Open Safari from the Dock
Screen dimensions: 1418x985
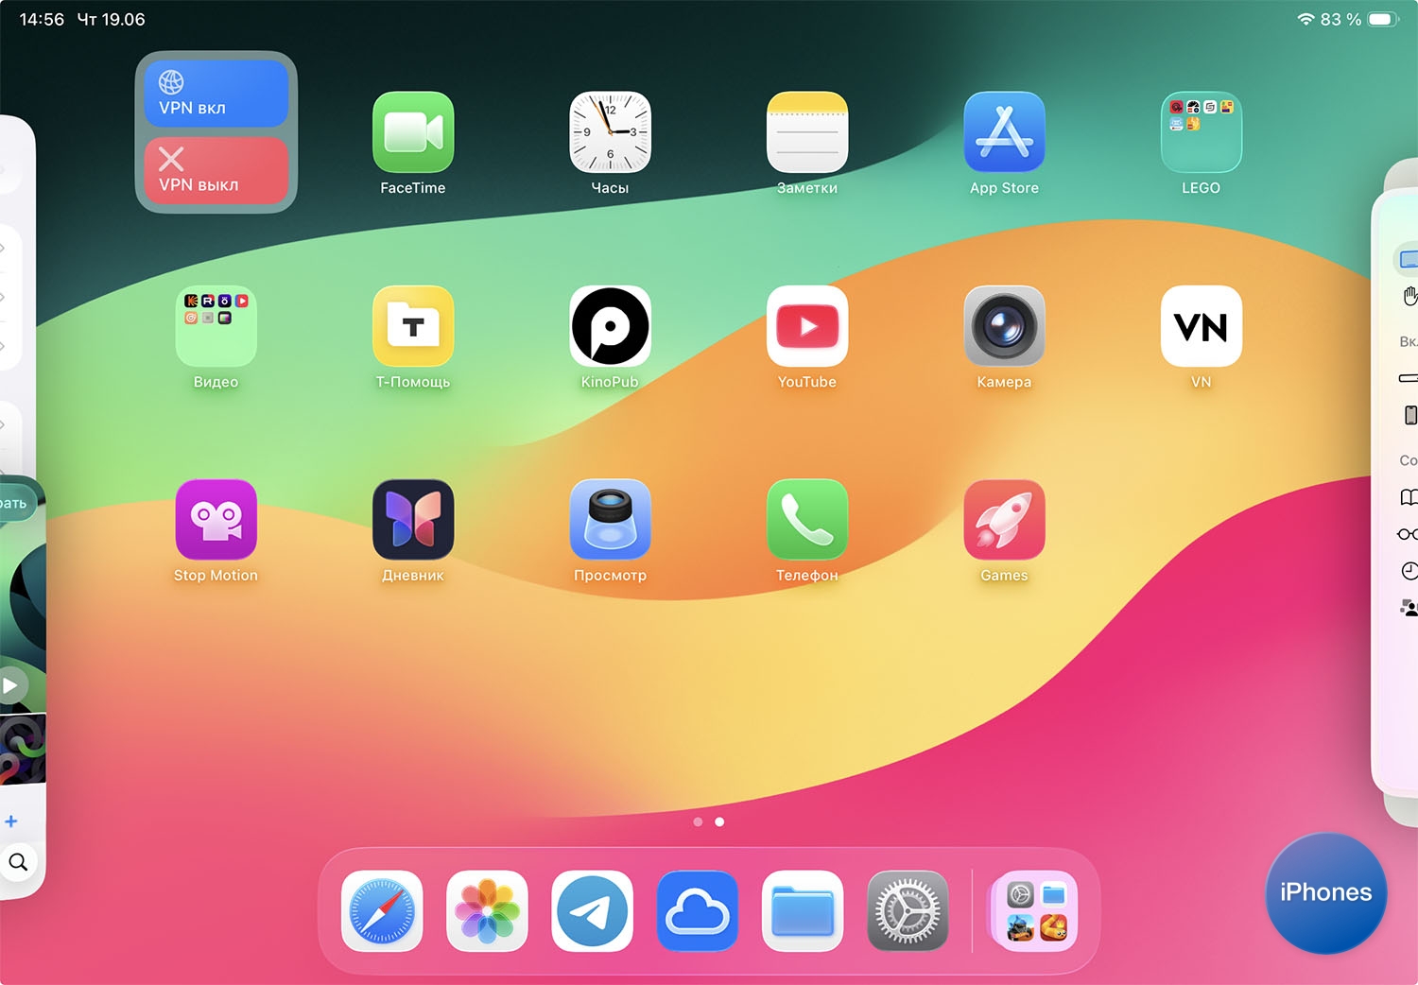pos(382,911)
